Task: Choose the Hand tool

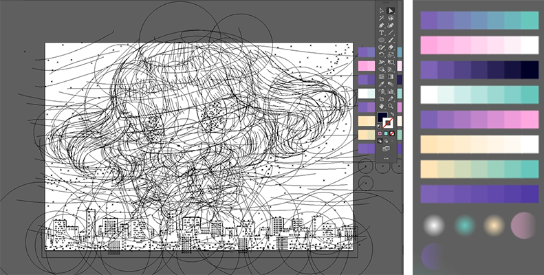Action: point(382,106)
